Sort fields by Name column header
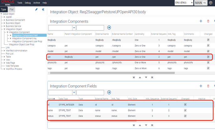Screen dimensions: 215x130 pos(51,98)
